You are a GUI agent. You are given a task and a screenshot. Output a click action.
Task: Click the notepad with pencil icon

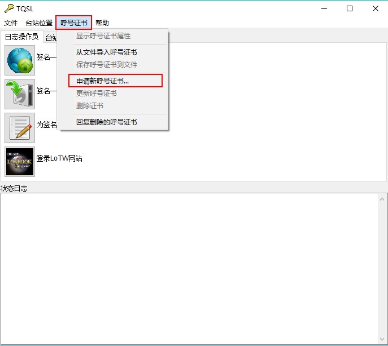click(20, 128)
